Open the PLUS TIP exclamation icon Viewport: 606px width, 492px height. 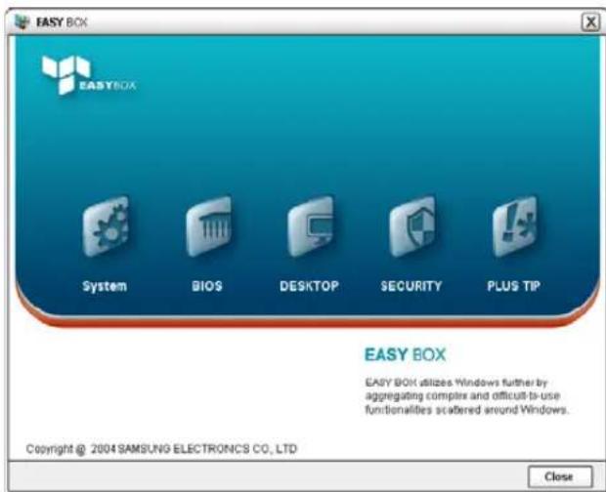[515, 226]
